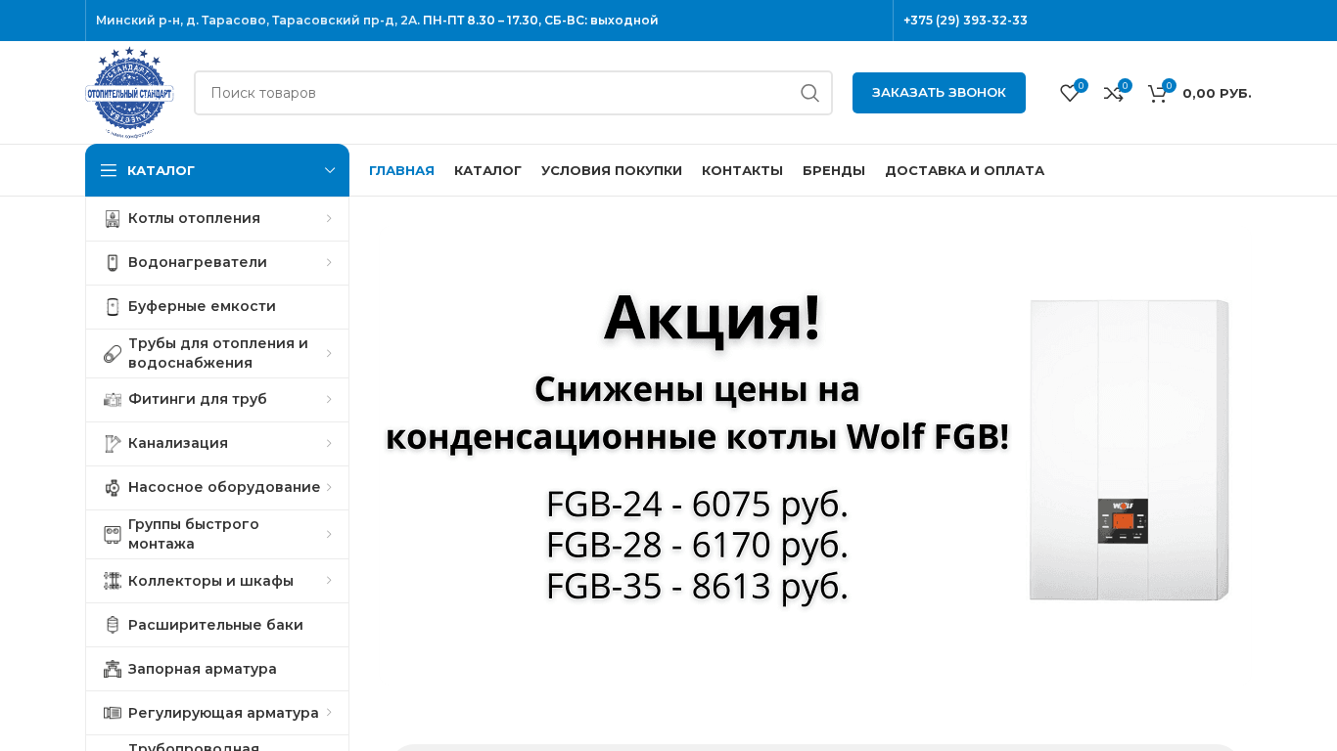Click the Водонагреватели water heater icon

click(x=113, y=263)
